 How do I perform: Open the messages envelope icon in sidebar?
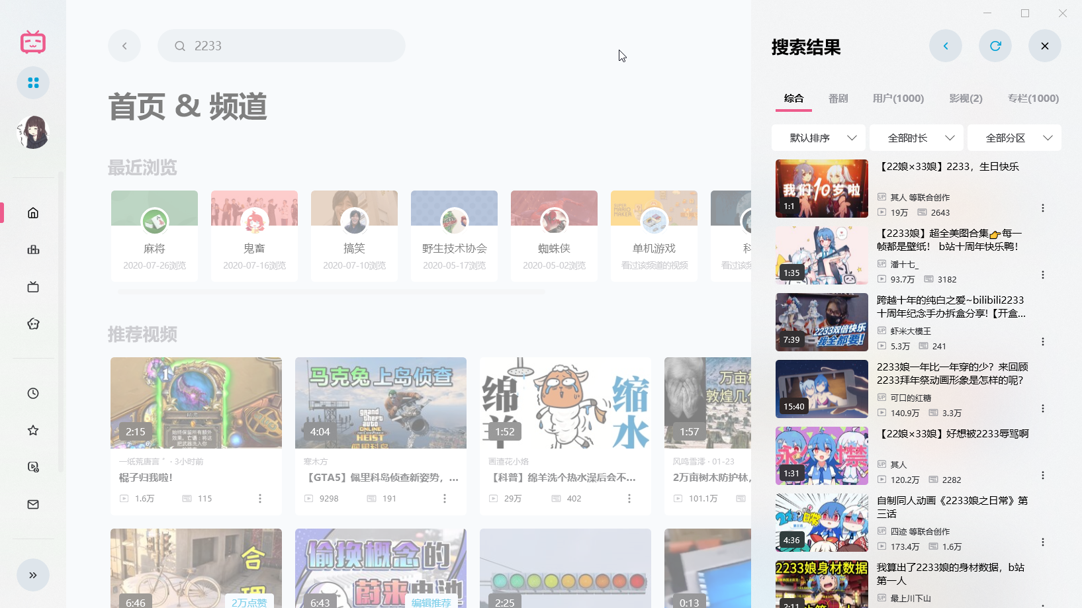(33, 504)
